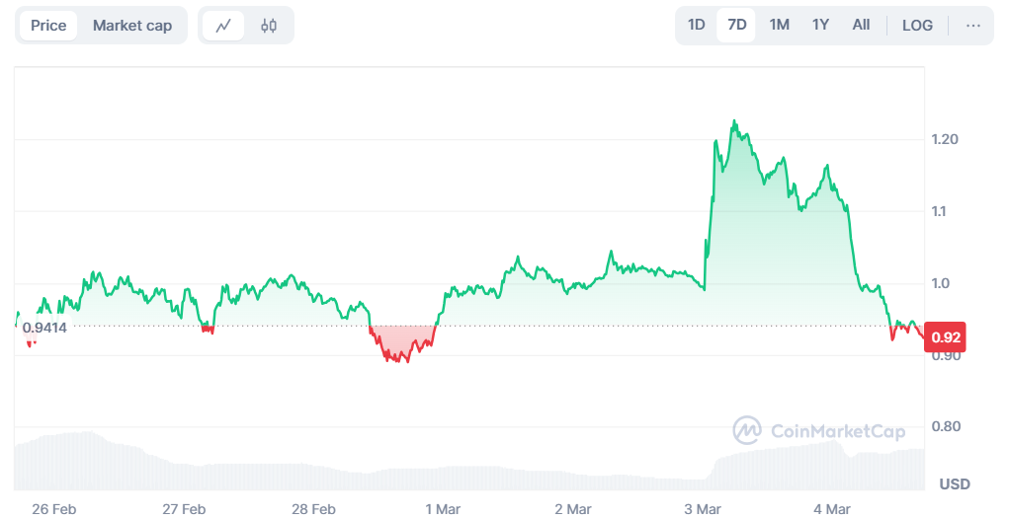Set time range to 1D

(697, 26)
